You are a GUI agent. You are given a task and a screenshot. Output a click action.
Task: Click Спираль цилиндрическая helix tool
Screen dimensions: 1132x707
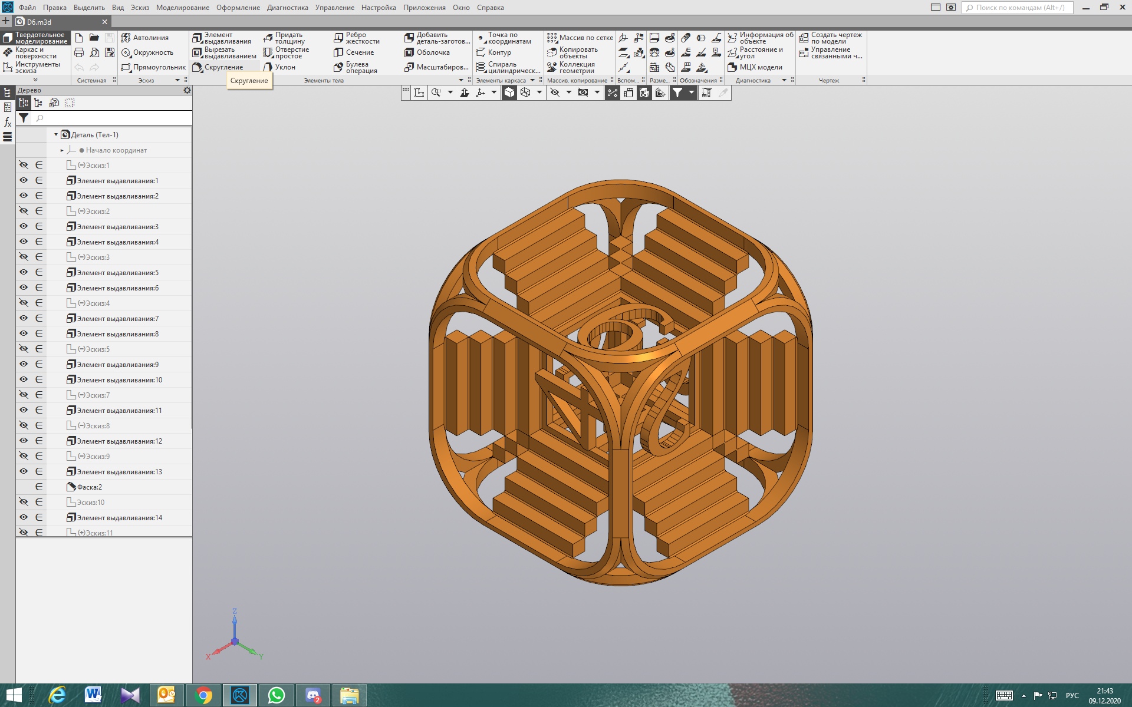tap(508, 68)
